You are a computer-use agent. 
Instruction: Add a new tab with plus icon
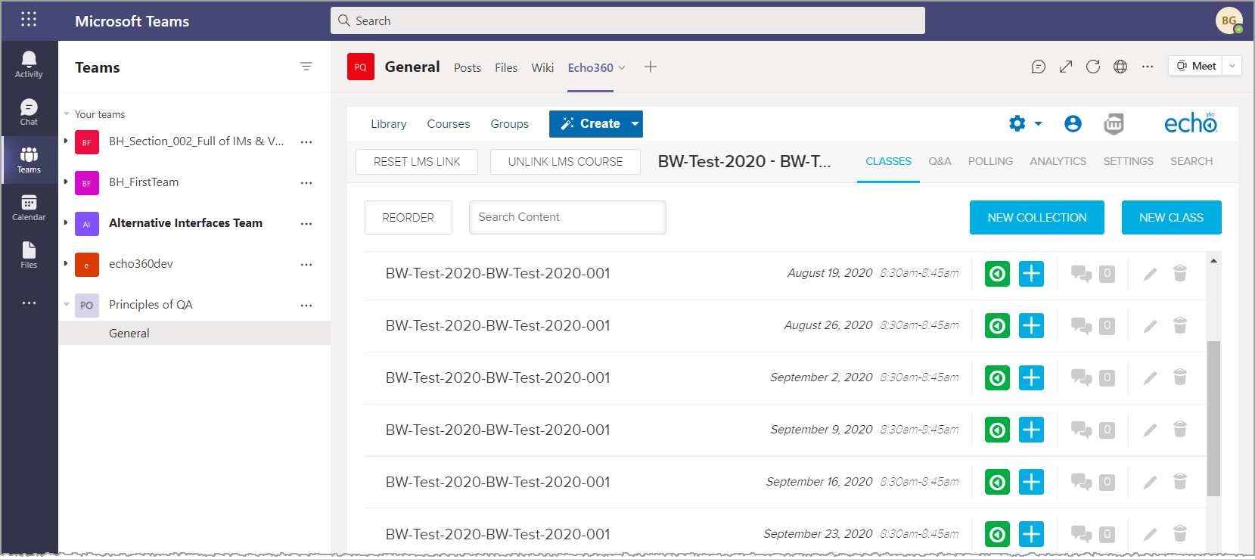[x=651, y=67]
